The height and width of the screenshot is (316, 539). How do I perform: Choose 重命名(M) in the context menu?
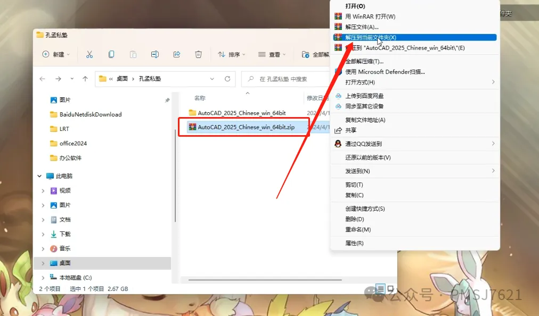pos(415,229)
